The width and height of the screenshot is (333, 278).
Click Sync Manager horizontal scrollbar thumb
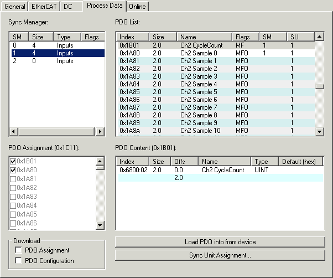(56, 132)
